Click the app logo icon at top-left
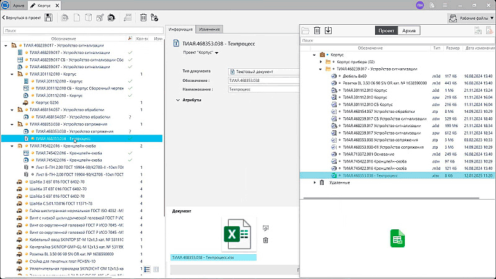 click(x=5, y=5)
